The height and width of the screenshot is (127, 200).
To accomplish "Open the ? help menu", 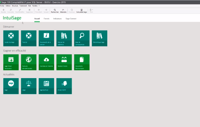I will click(x=39, y=6).
